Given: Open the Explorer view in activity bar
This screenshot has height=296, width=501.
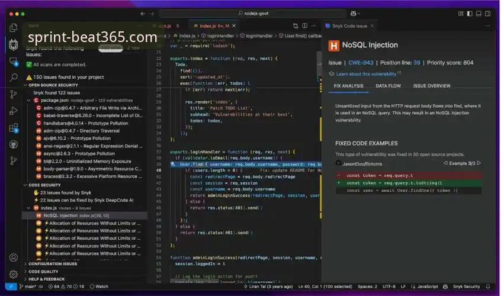Looking at the screenshot, I should coord(14,28).
